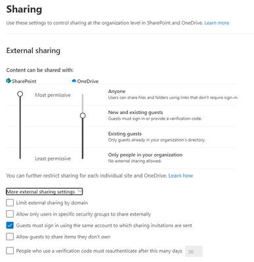Select the Anyone sharing level

[x=117, y=91]
